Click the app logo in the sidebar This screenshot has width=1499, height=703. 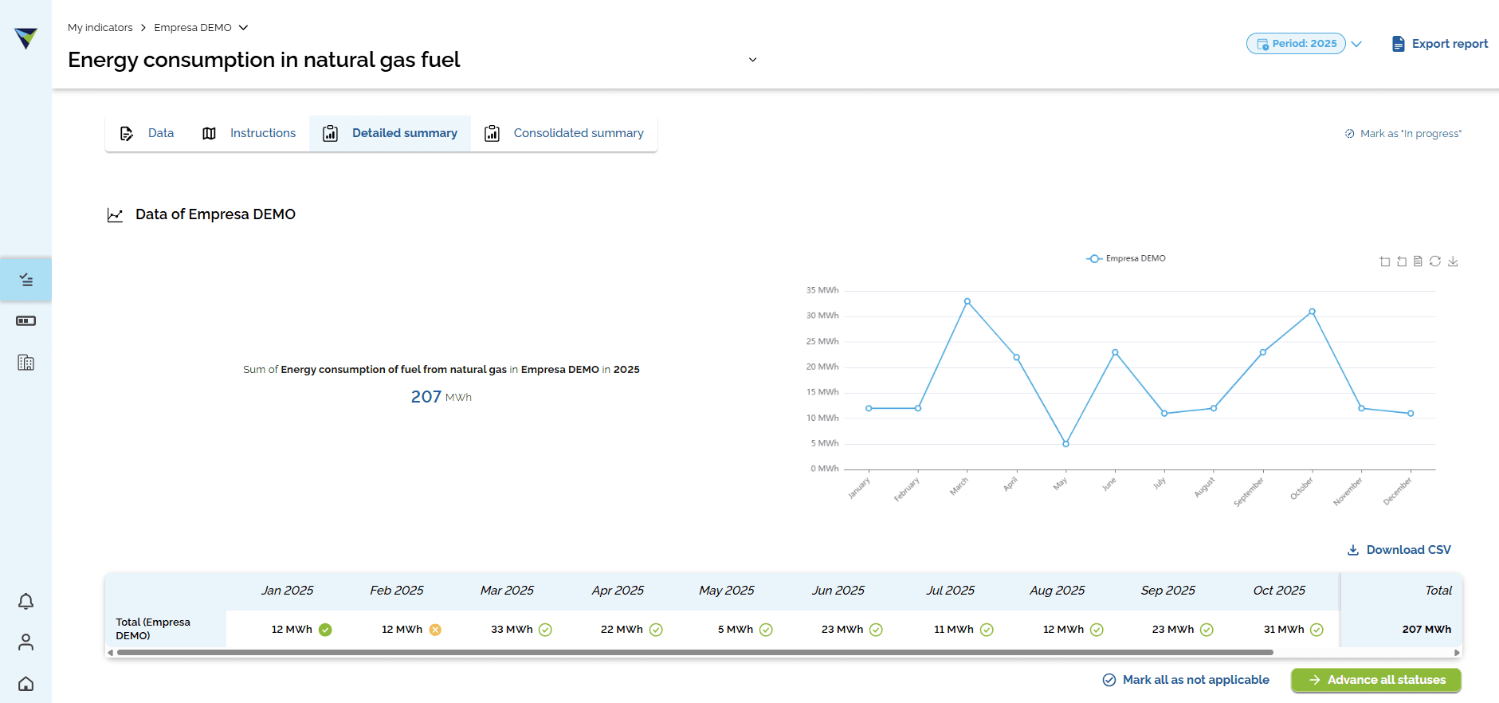[x=26, y=38]
